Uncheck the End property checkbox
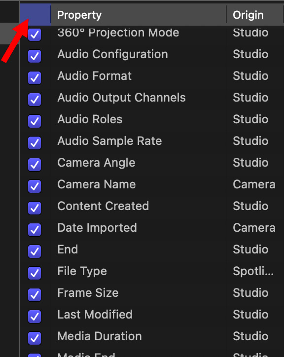Screen dimensions: 284x357 pyautogui.click(x=35, y=251)
